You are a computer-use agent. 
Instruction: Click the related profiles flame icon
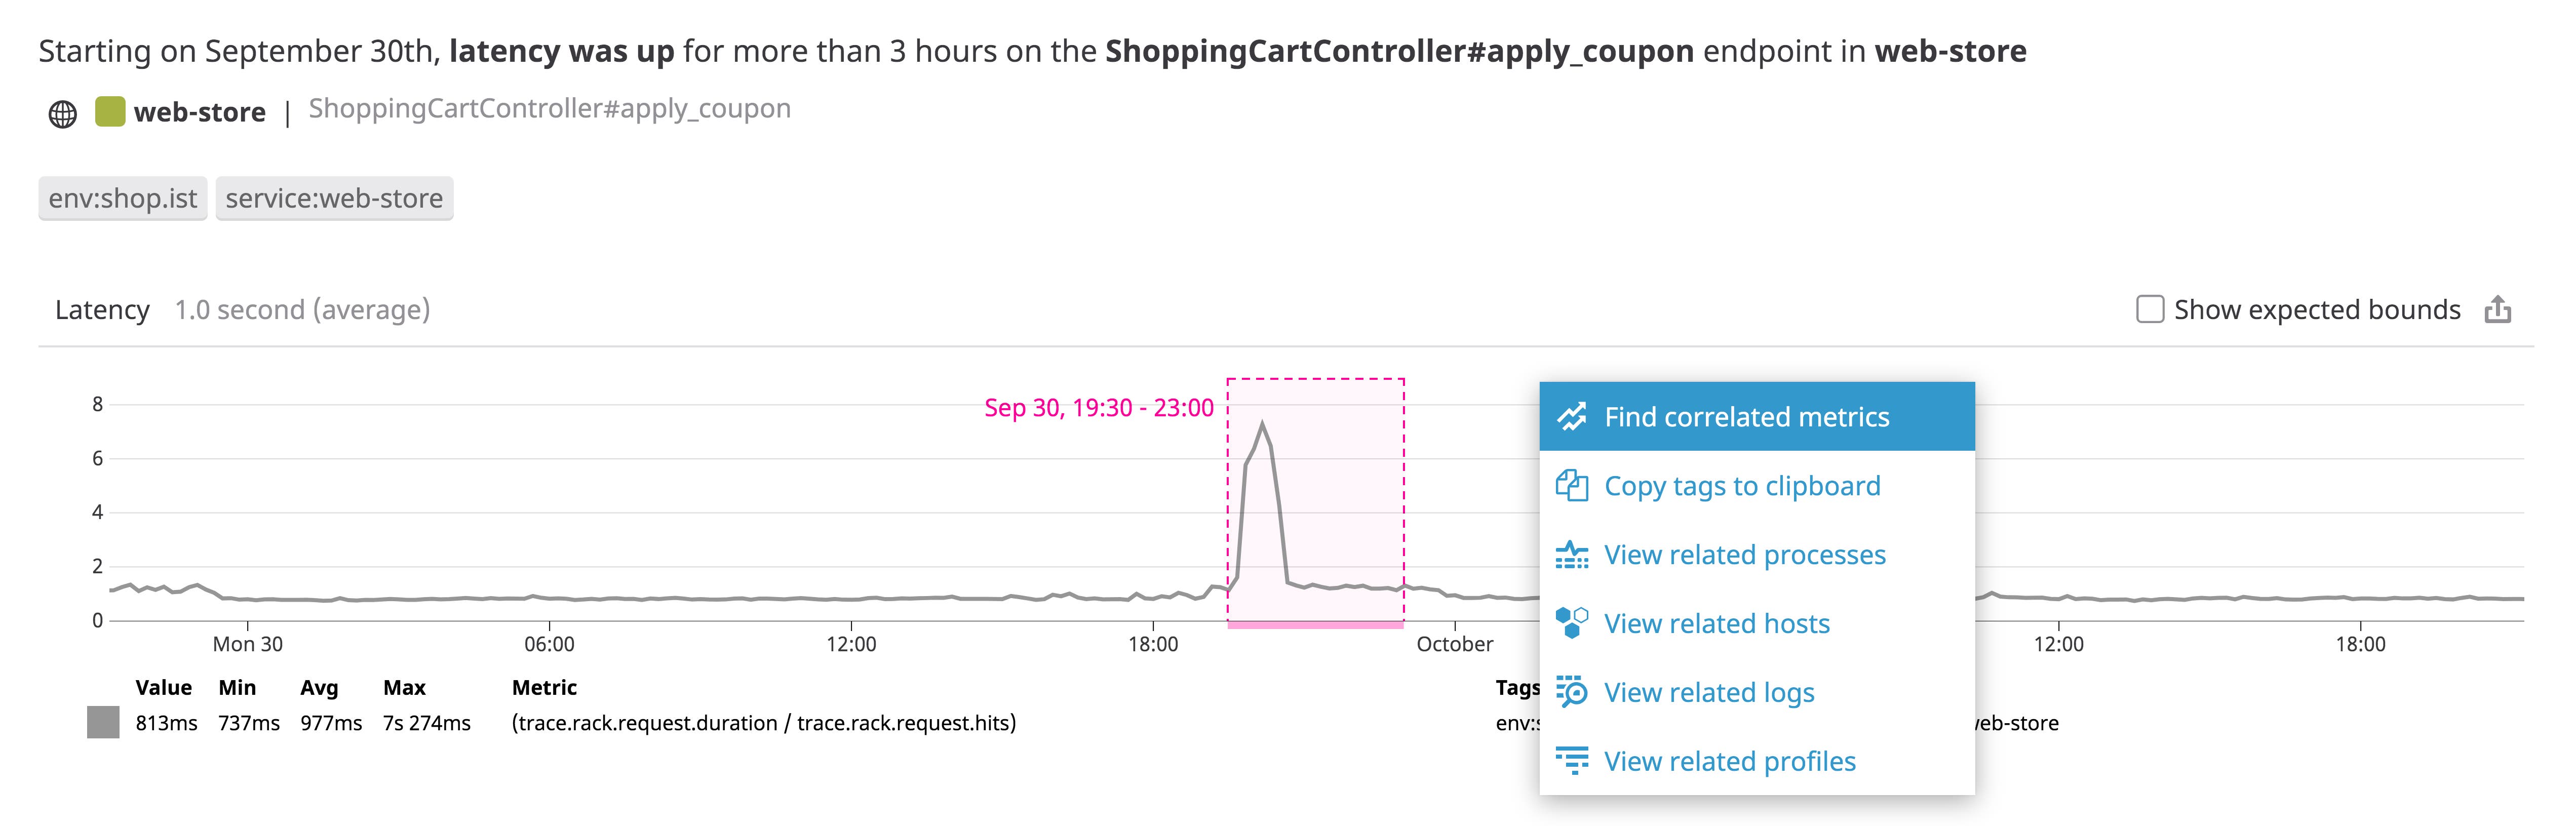coord(1571,761)
